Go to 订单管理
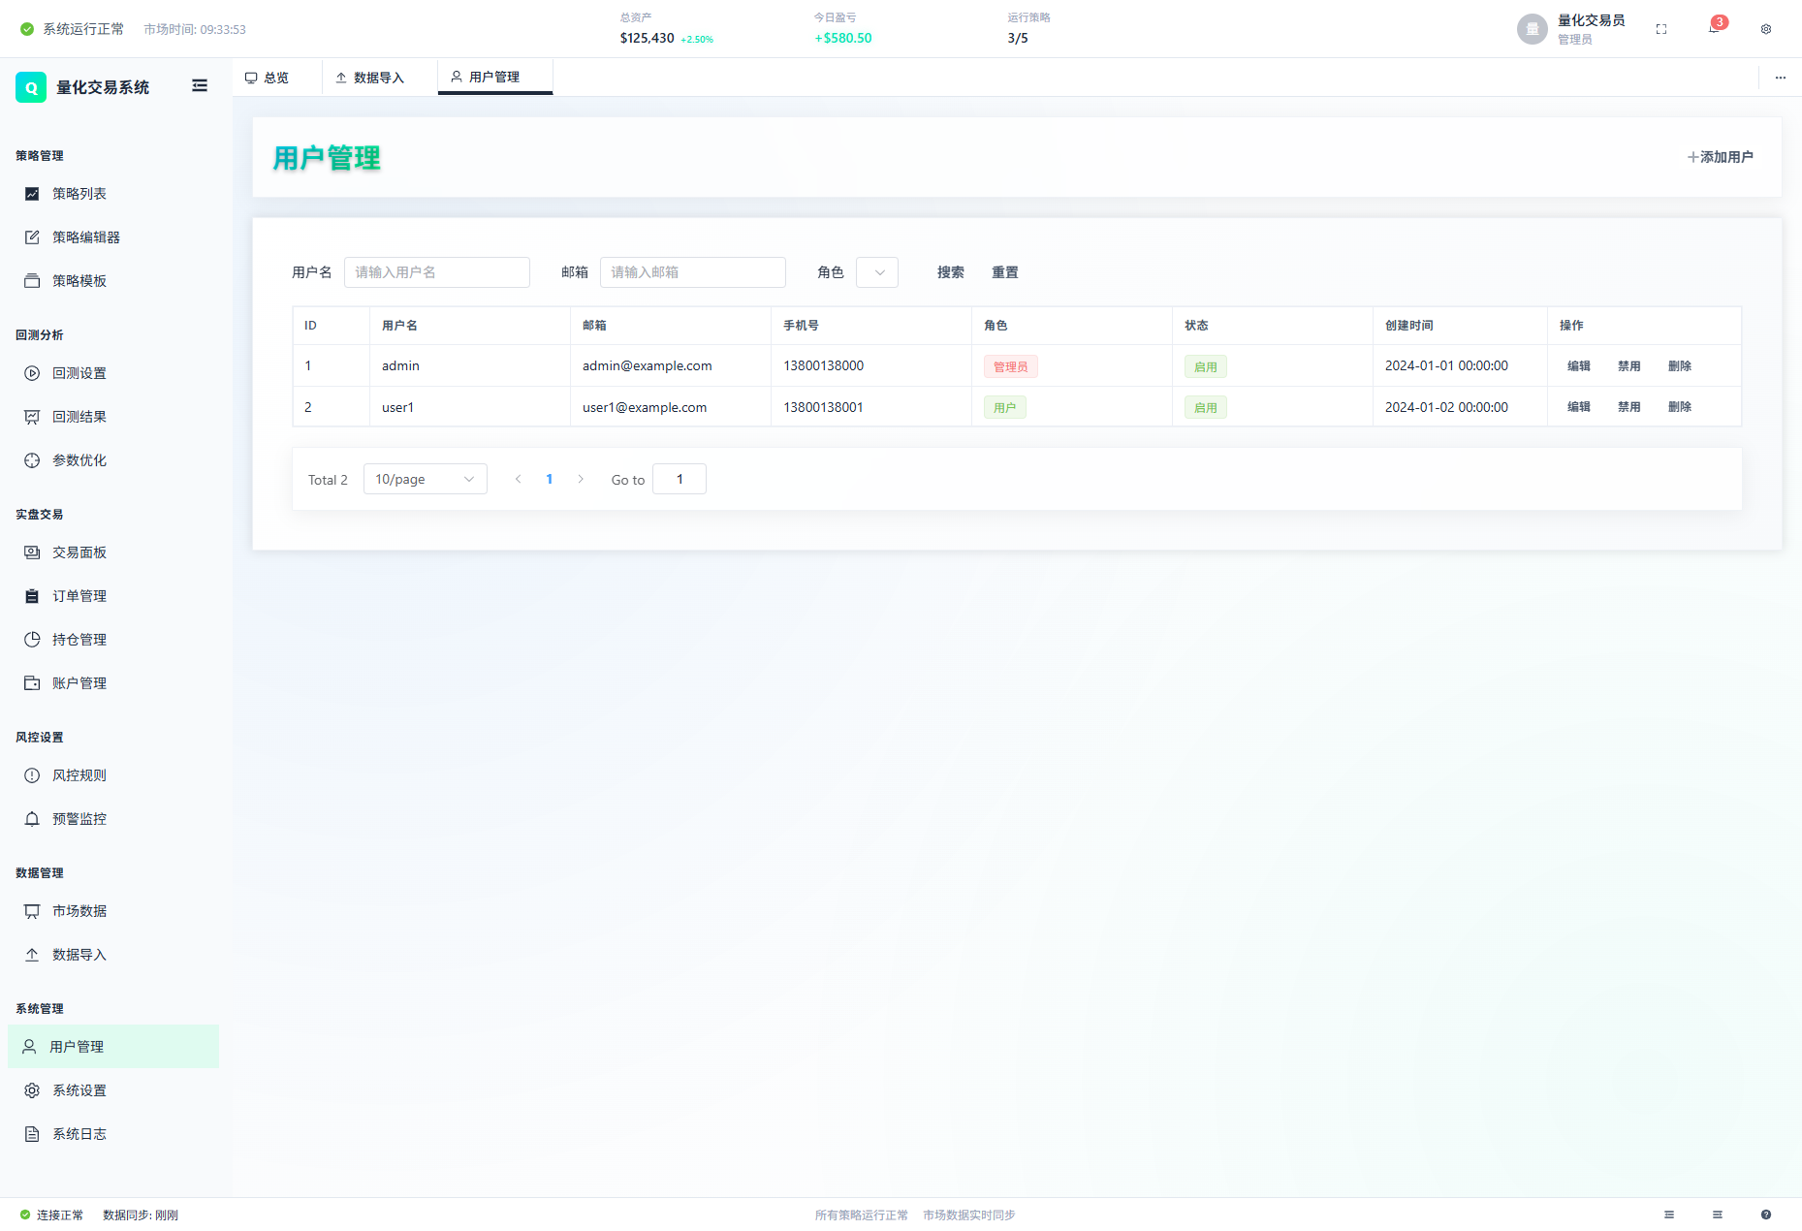 (x=113, y=596)
